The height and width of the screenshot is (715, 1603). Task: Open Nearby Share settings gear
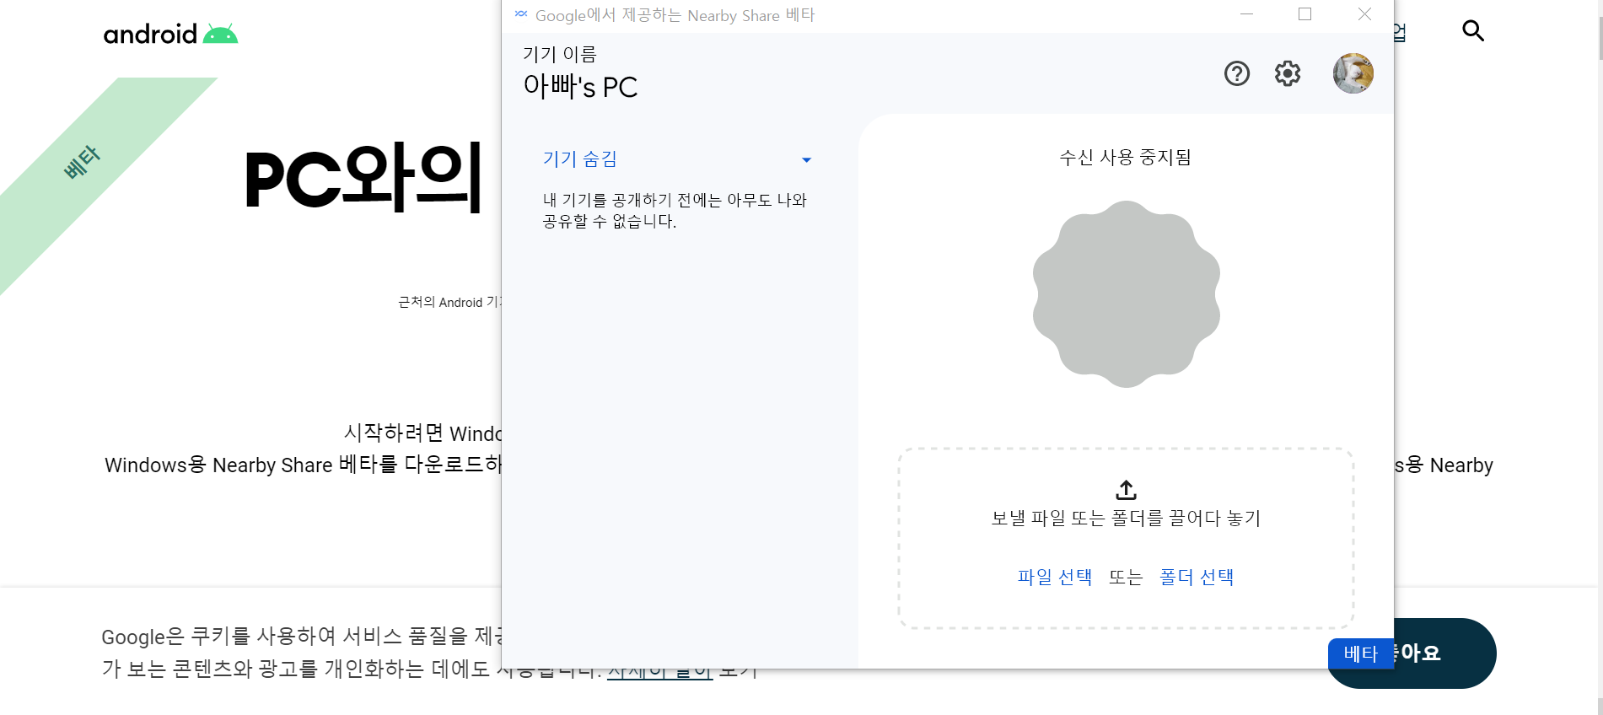[x=1287, y=73]
